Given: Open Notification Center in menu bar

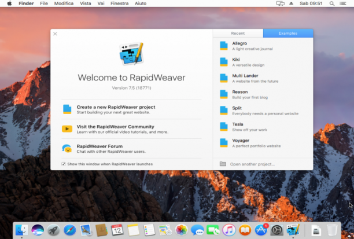Looking at the screenshot, I should click(x=342, y=3).
